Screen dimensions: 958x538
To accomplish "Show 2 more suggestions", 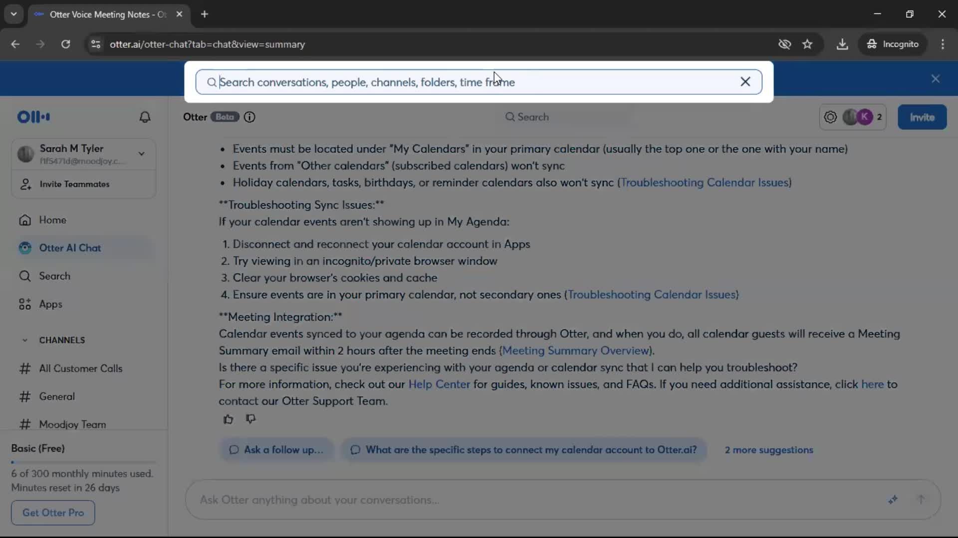I will [769, 450].
